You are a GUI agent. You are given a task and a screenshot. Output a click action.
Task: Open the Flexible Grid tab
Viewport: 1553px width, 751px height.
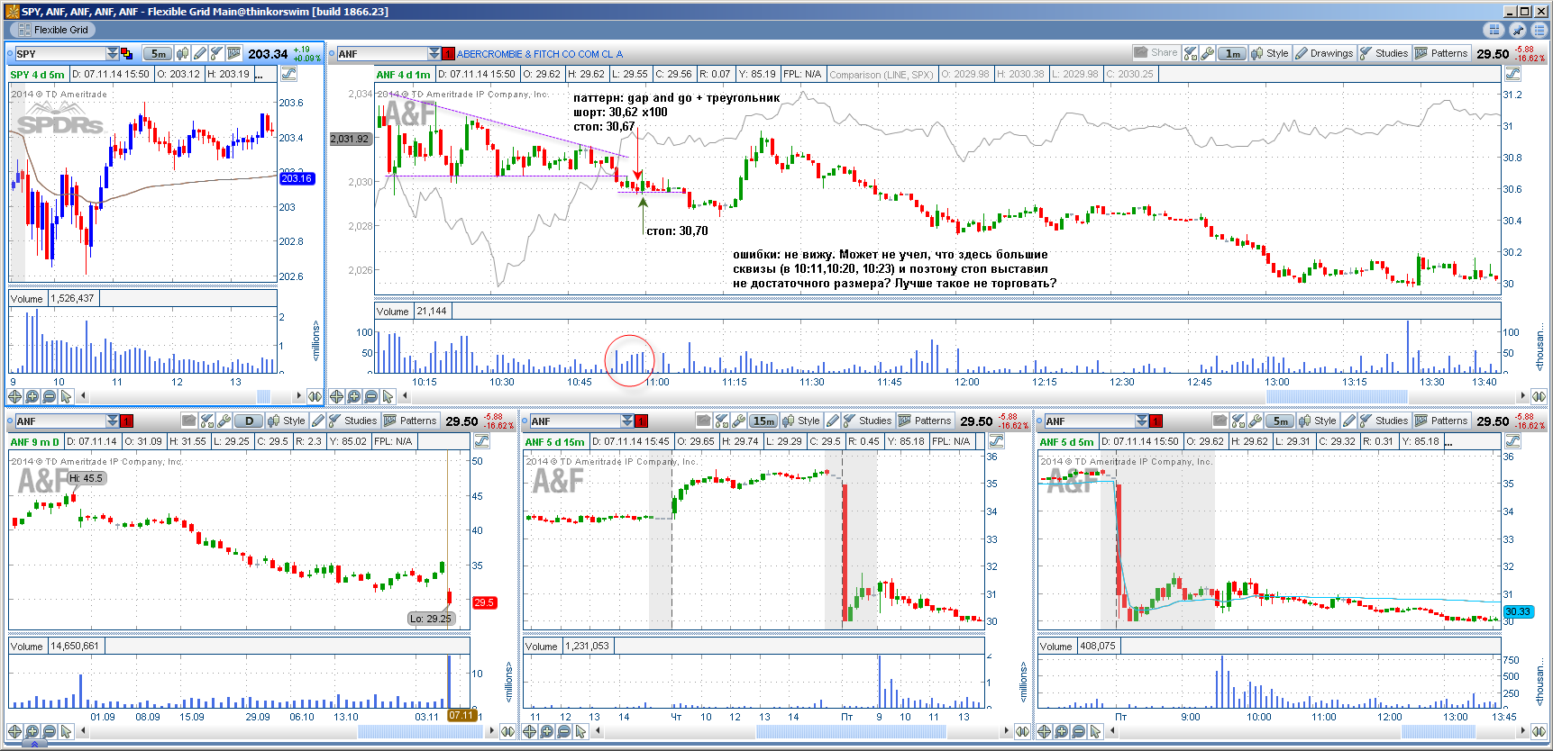tap(52, 30)
